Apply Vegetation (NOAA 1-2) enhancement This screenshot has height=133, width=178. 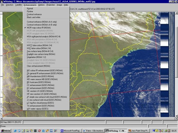pos(37,57)
